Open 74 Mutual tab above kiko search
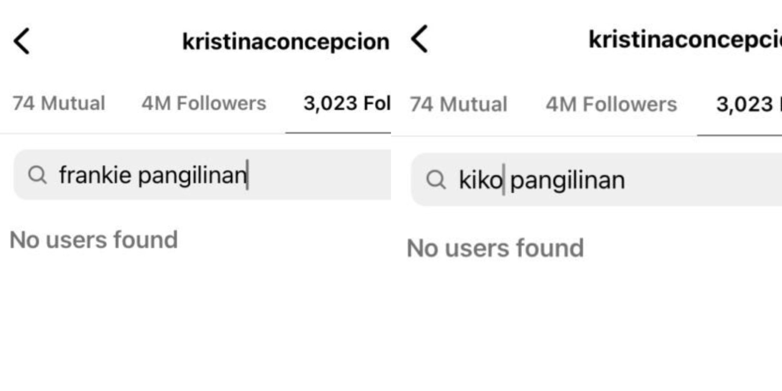The height and width of the screenshot is (391, 782). coord(458,104)
